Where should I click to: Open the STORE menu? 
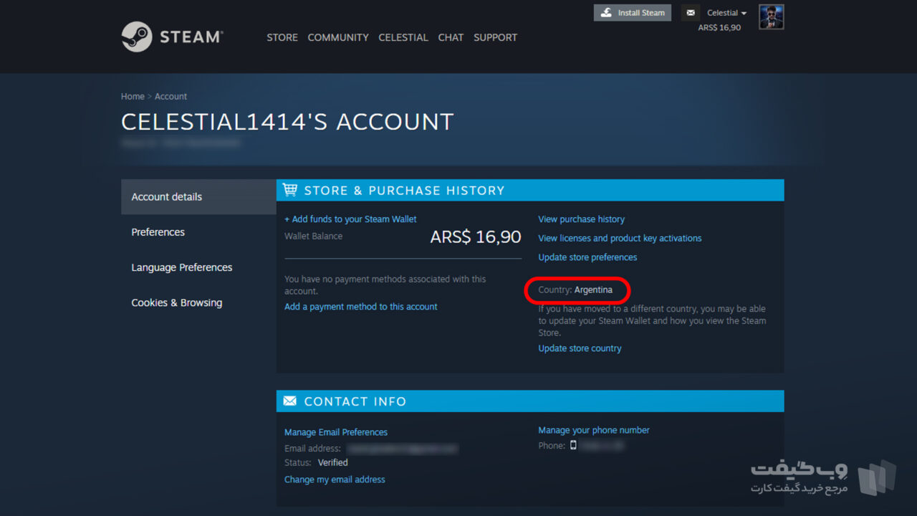pyautogui.click(x=282, y=37)
